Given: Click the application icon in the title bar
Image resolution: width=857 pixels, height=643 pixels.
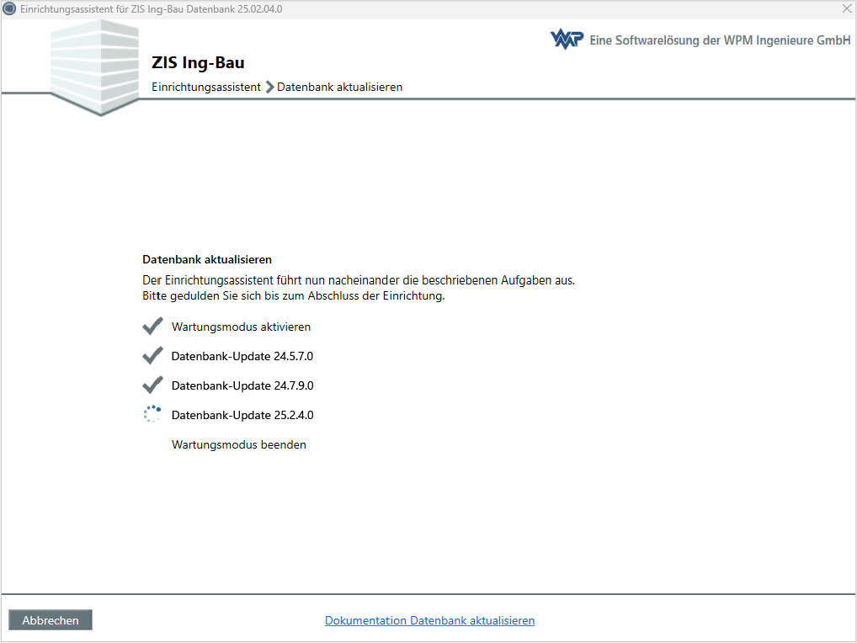Looking at the screenshot, I should click(x=8, y=8).
